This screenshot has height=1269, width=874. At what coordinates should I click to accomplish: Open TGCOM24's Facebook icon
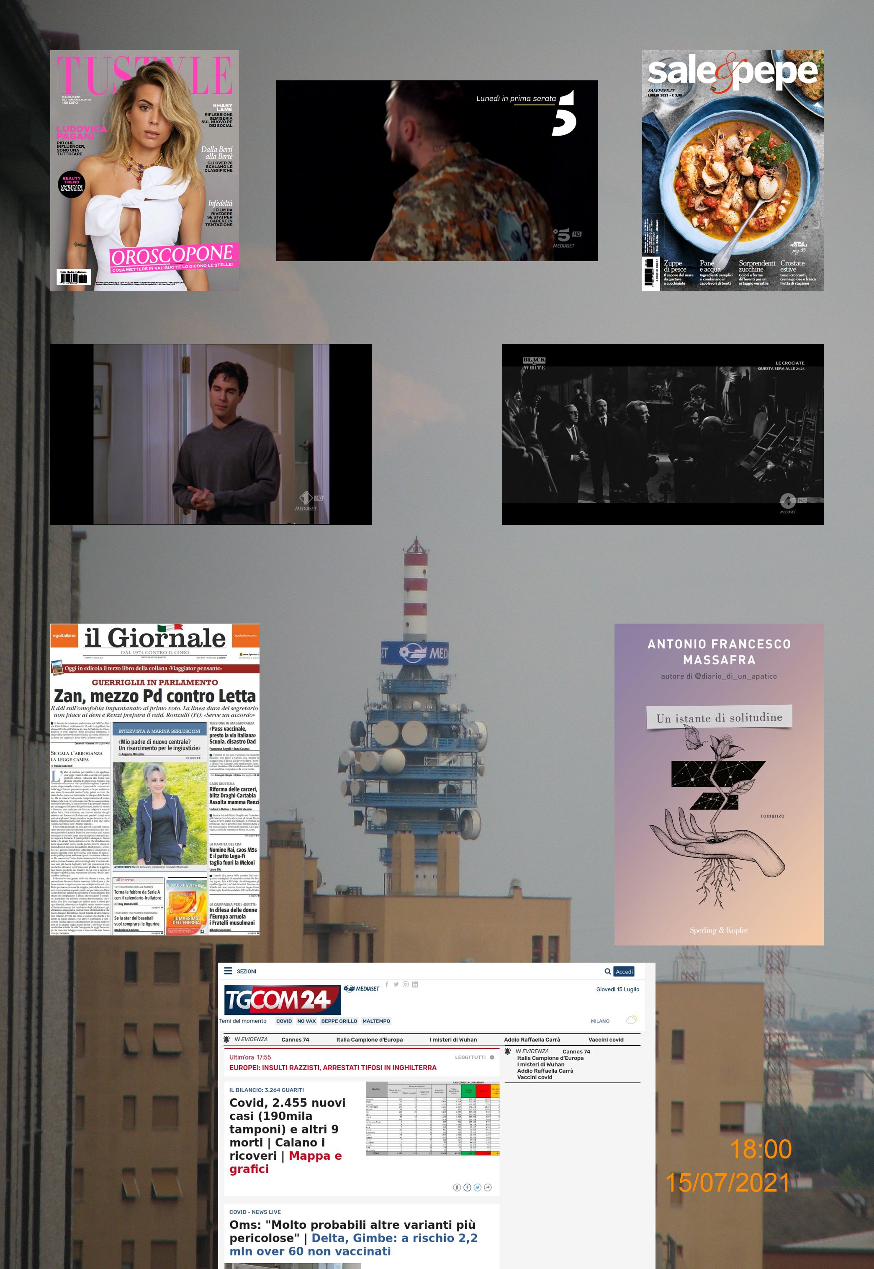tap(387, 984)
